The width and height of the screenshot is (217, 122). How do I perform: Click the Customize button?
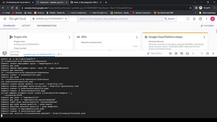207,26
